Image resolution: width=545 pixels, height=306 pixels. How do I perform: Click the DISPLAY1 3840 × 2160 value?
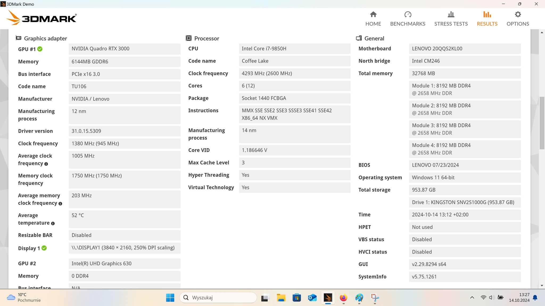[x=125, y=248]
